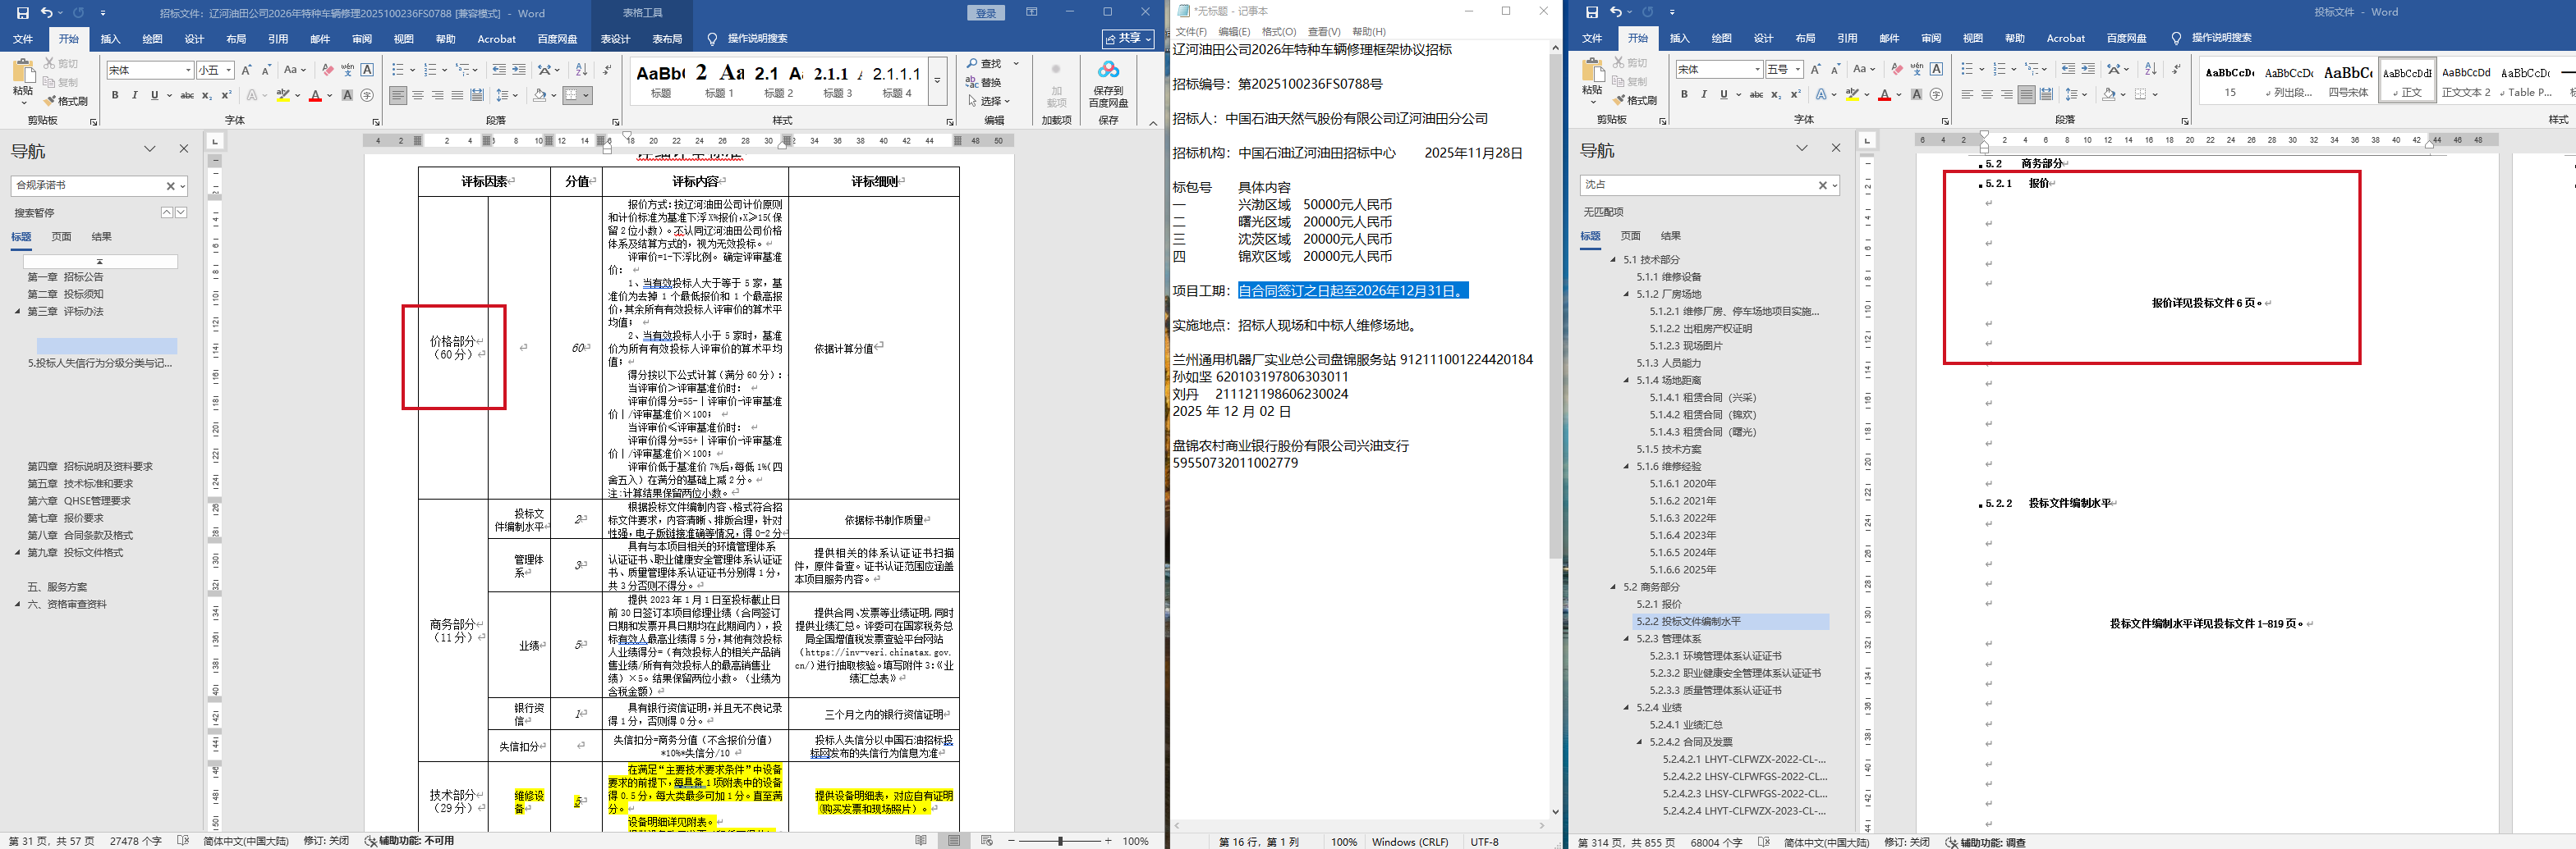Apply justify alignment in right Word ribbon

tap(2026, 95)
